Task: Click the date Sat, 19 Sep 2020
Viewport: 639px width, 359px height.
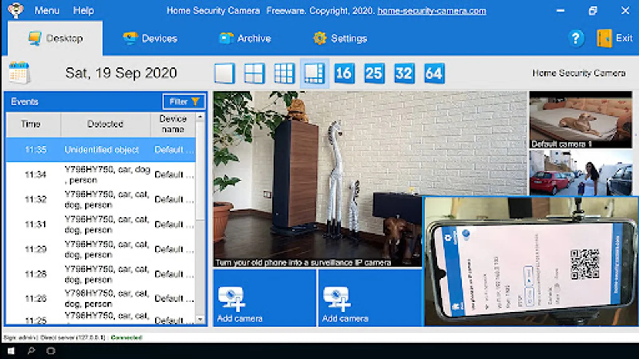Action: (x=121, y=73)
